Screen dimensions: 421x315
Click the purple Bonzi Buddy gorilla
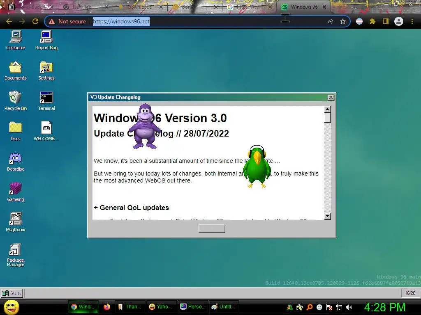pos(144,126)
